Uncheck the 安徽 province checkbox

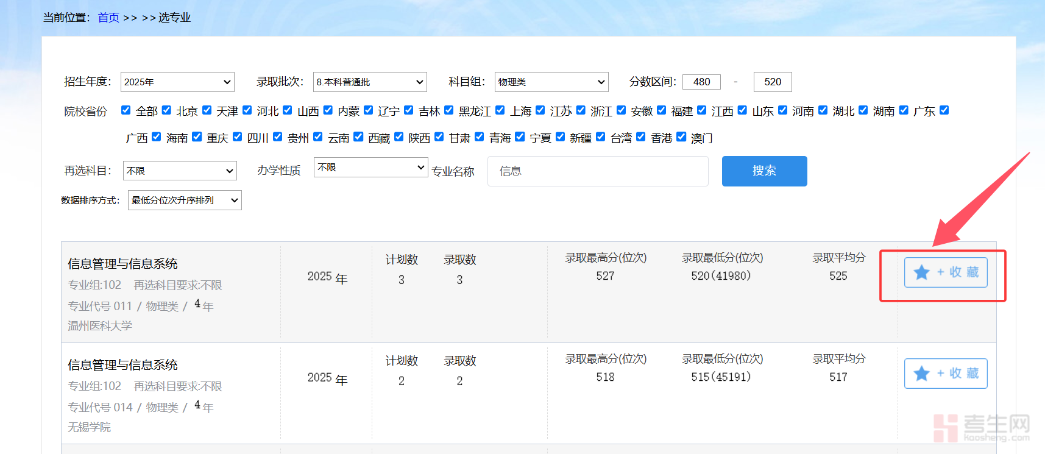pos(621,110)
